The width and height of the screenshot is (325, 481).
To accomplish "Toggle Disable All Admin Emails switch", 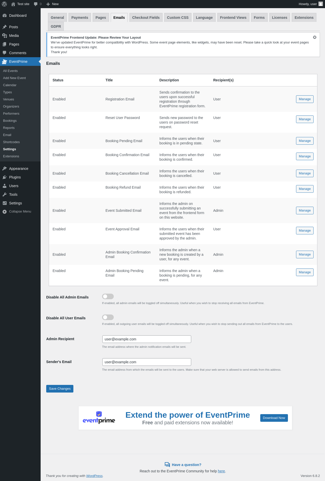I will [x=108, y=296].
